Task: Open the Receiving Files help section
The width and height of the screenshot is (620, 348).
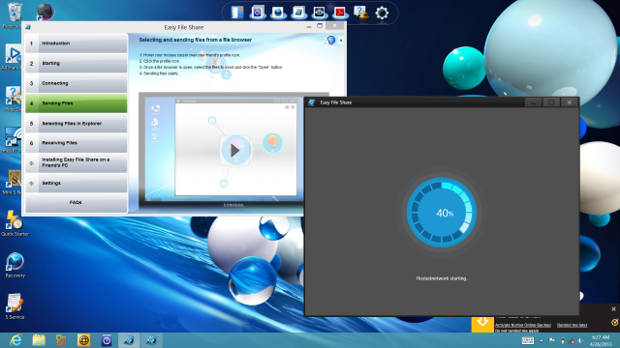Action: (77, 143)
